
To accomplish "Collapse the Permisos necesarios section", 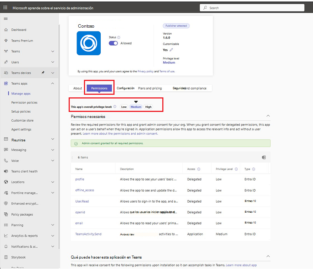I will (x=268, y=116).
